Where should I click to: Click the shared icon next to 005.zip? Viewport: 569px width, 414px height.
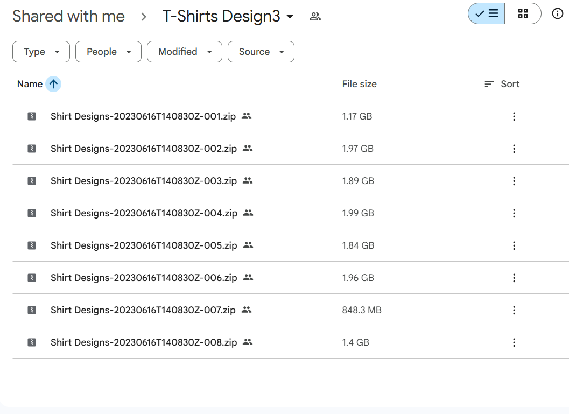pos(248,245)
